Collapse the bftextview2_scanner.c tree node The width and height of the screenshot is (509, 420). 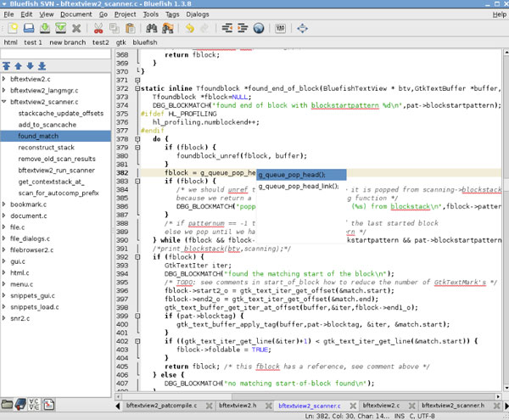pyautogui.click(x=5, y=102)
